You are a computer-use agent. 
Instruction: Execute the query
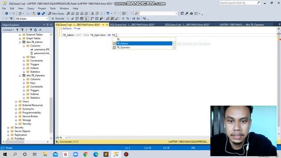(x=58, y=18)
